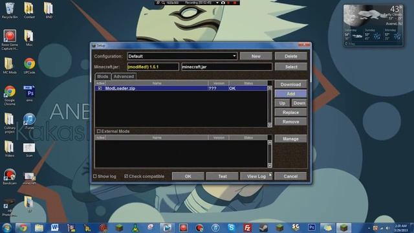Click the Download button
The image size is (414, 233).
290,85
